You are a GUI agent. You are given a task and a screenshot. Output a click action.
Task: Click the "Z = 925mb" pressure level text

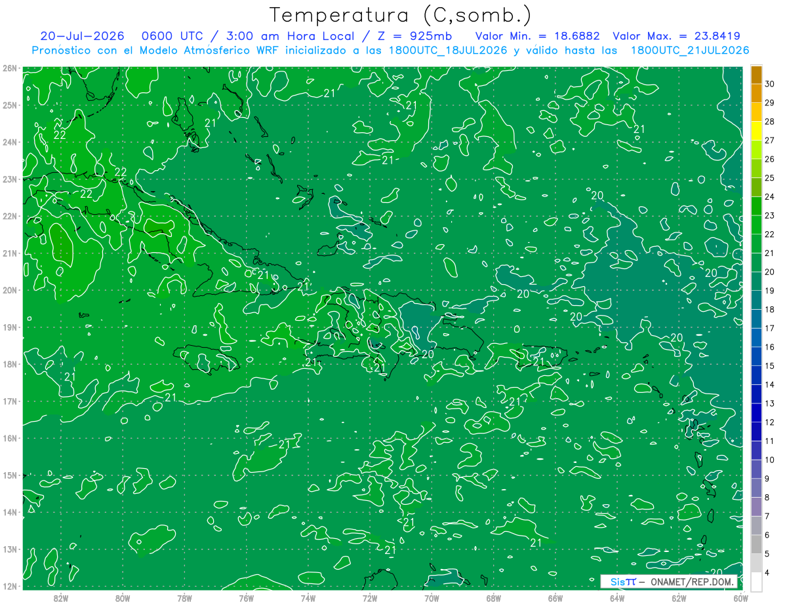tap(414, 36)
